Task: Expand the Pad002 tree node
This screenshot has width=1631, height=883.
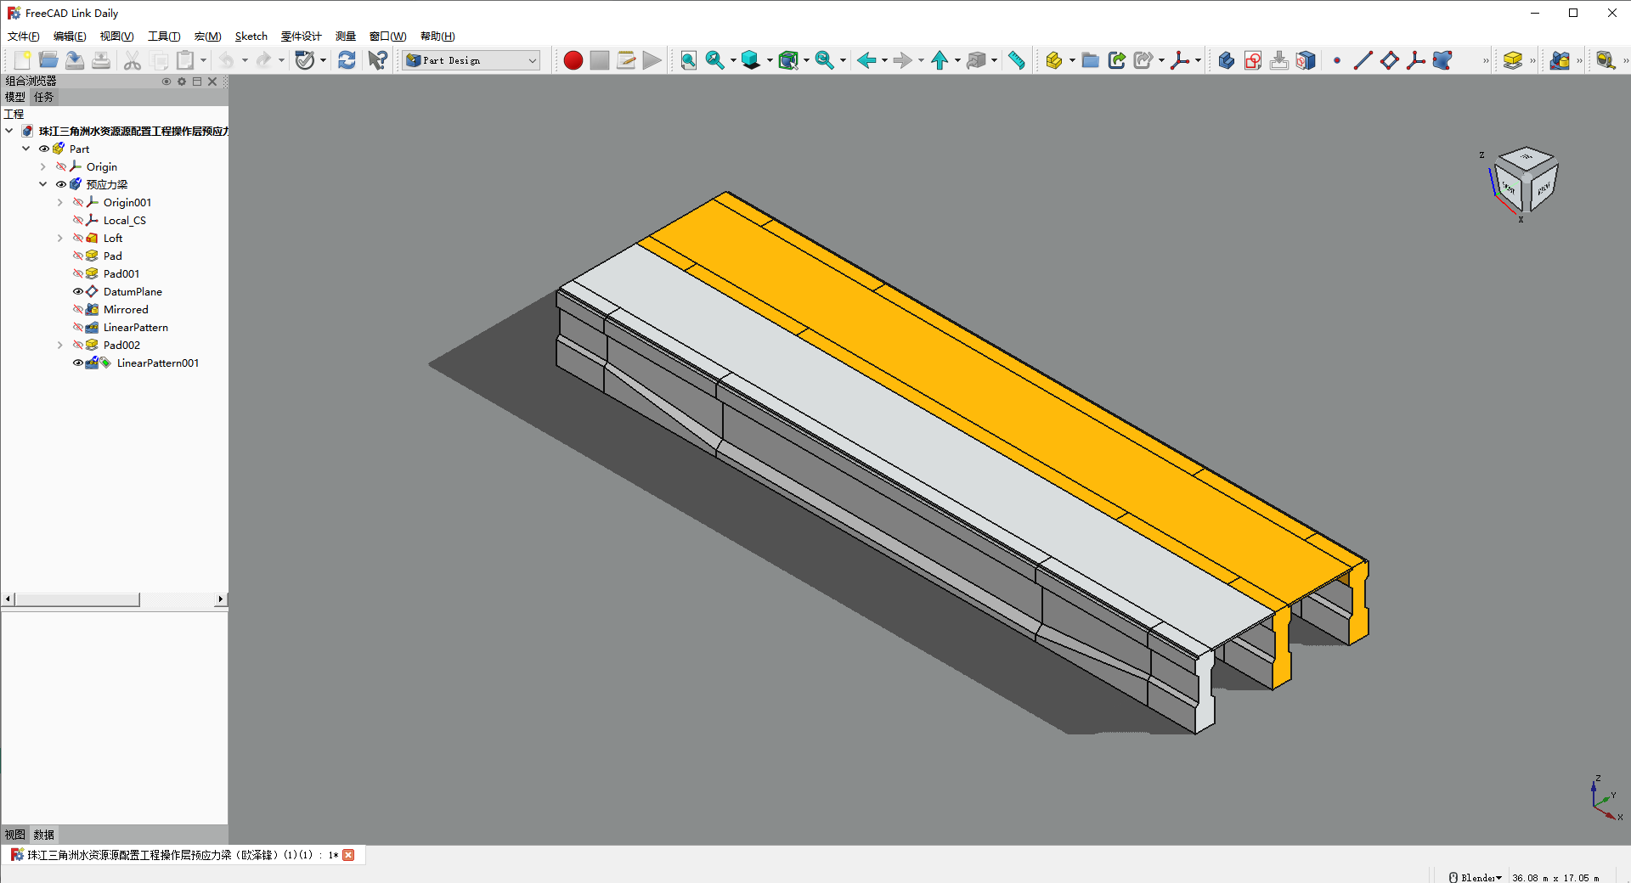Action: click(x=59, y=345)
